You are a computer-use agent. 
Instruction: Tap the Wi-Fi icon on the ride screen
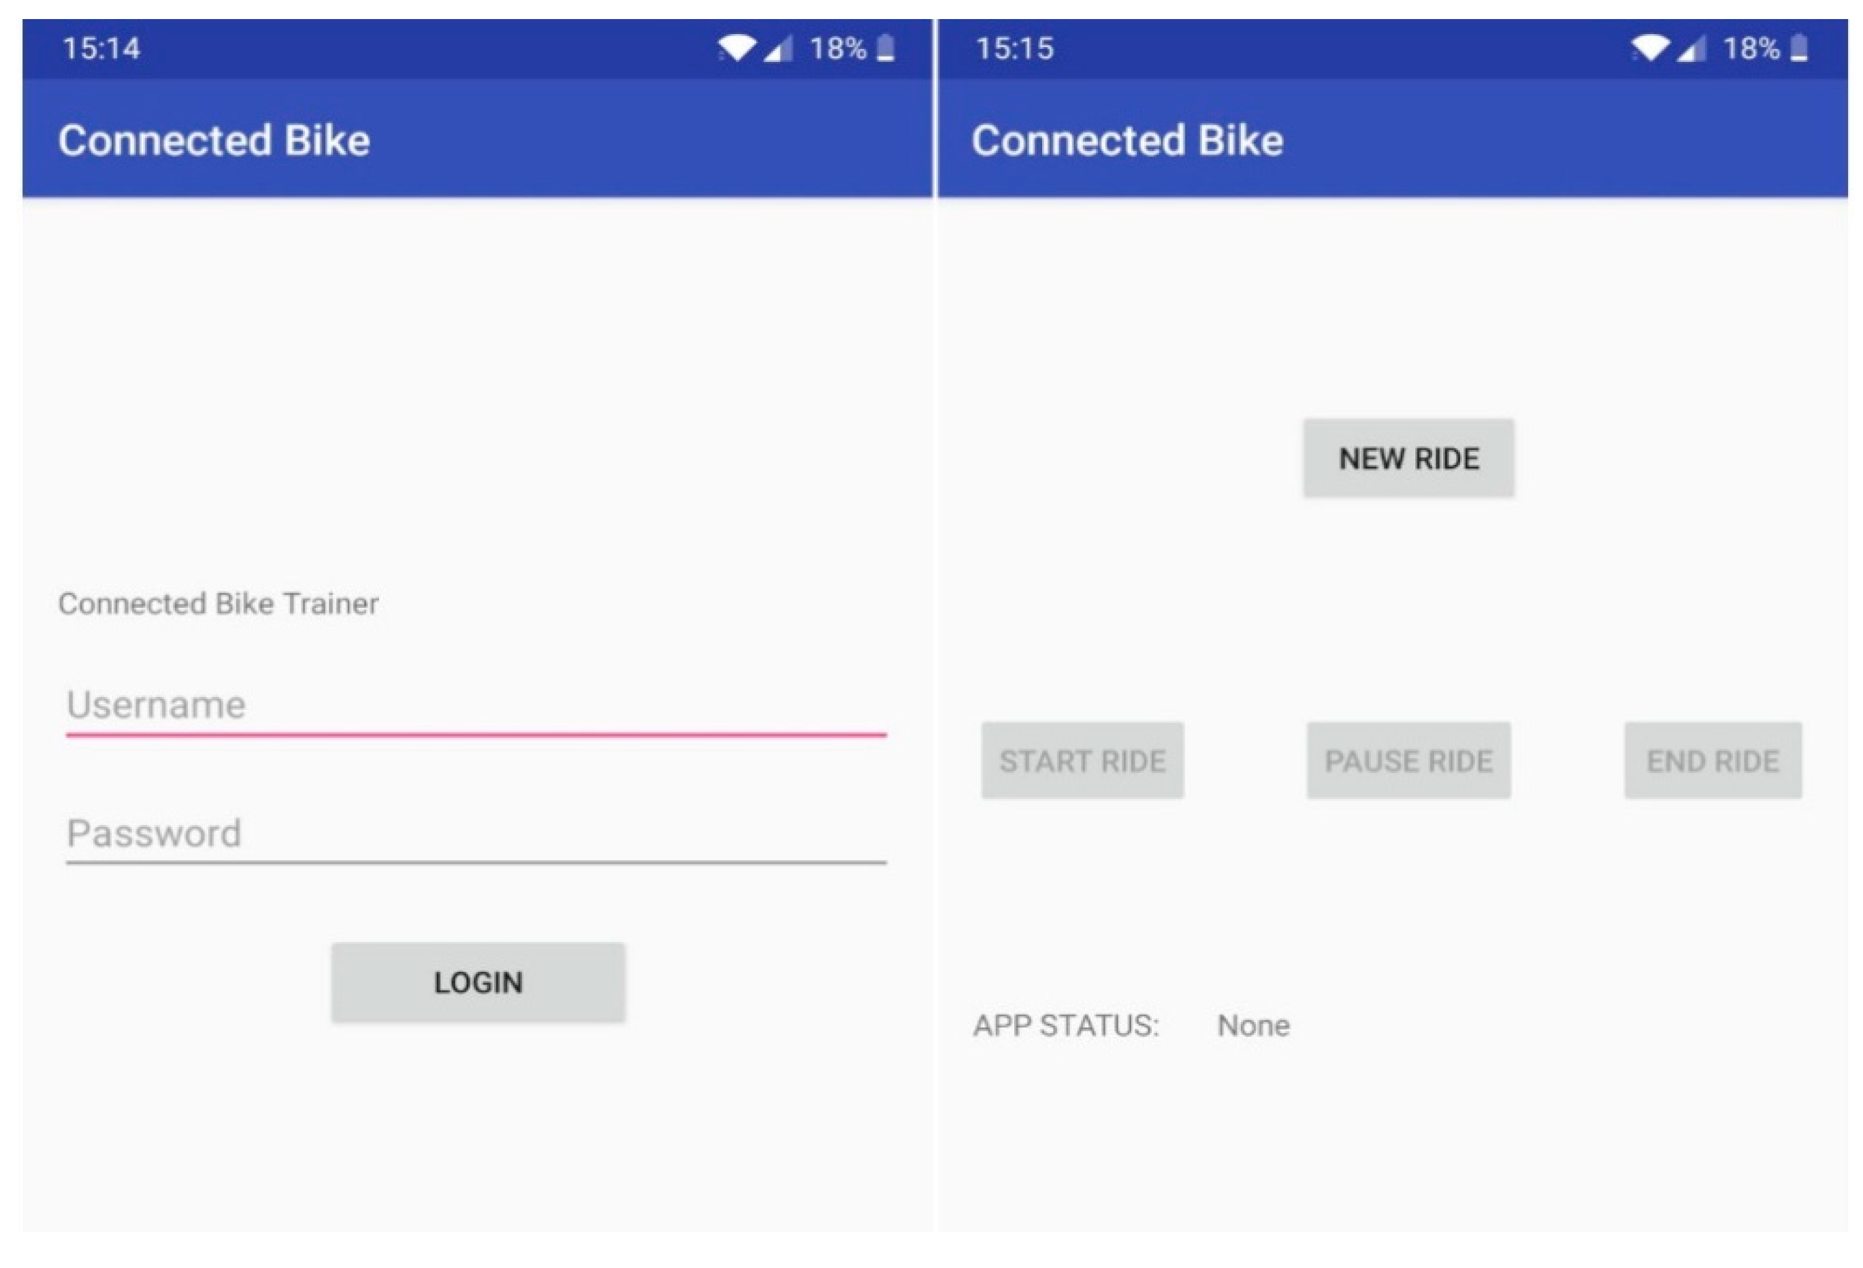point(1650,48)
